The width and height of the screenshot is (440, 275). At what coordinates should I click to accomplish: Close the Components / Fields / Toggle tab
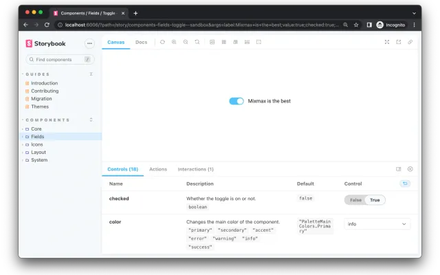point(123,13)
